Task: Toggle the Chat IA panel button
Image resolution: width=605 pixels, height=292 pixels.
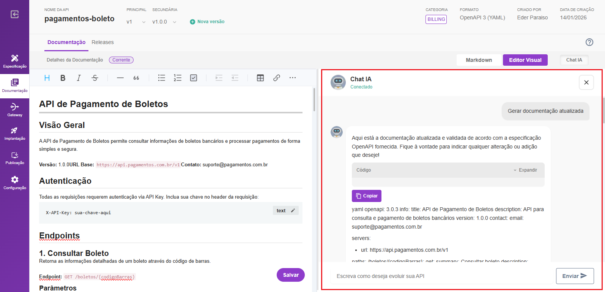Action: (574, 60)
